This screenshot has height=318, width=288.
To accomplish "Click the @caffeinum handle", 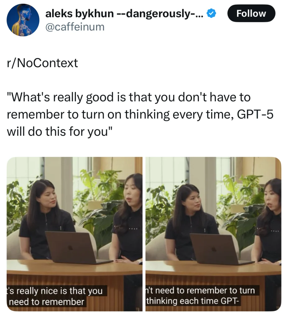I will pyautogui.click(x=75, y=27).
